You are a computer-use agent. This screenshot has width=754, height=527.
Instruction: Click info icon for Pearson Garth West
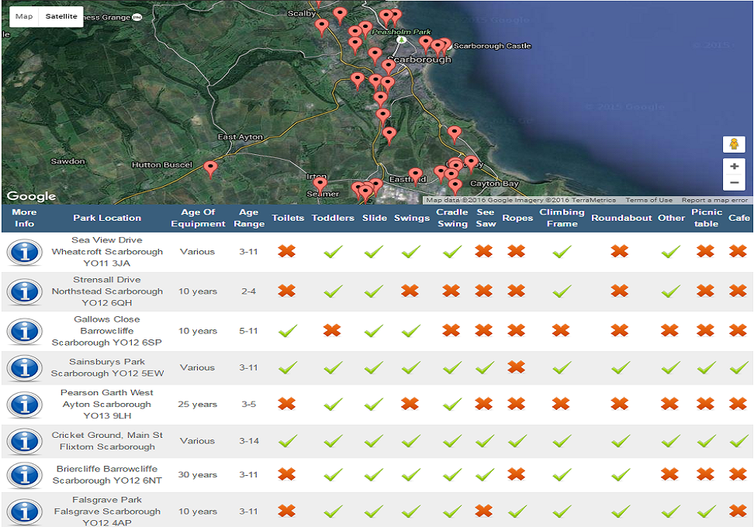[25, 405]
